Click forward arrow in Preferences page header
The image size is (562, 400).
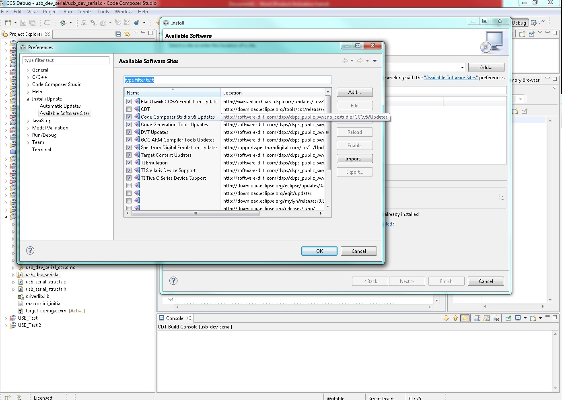360,61
